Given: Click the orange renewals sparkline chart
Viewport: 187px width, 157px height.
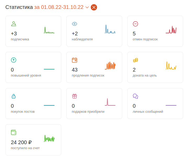Looking at the screenshot, I should click(110, 66).
